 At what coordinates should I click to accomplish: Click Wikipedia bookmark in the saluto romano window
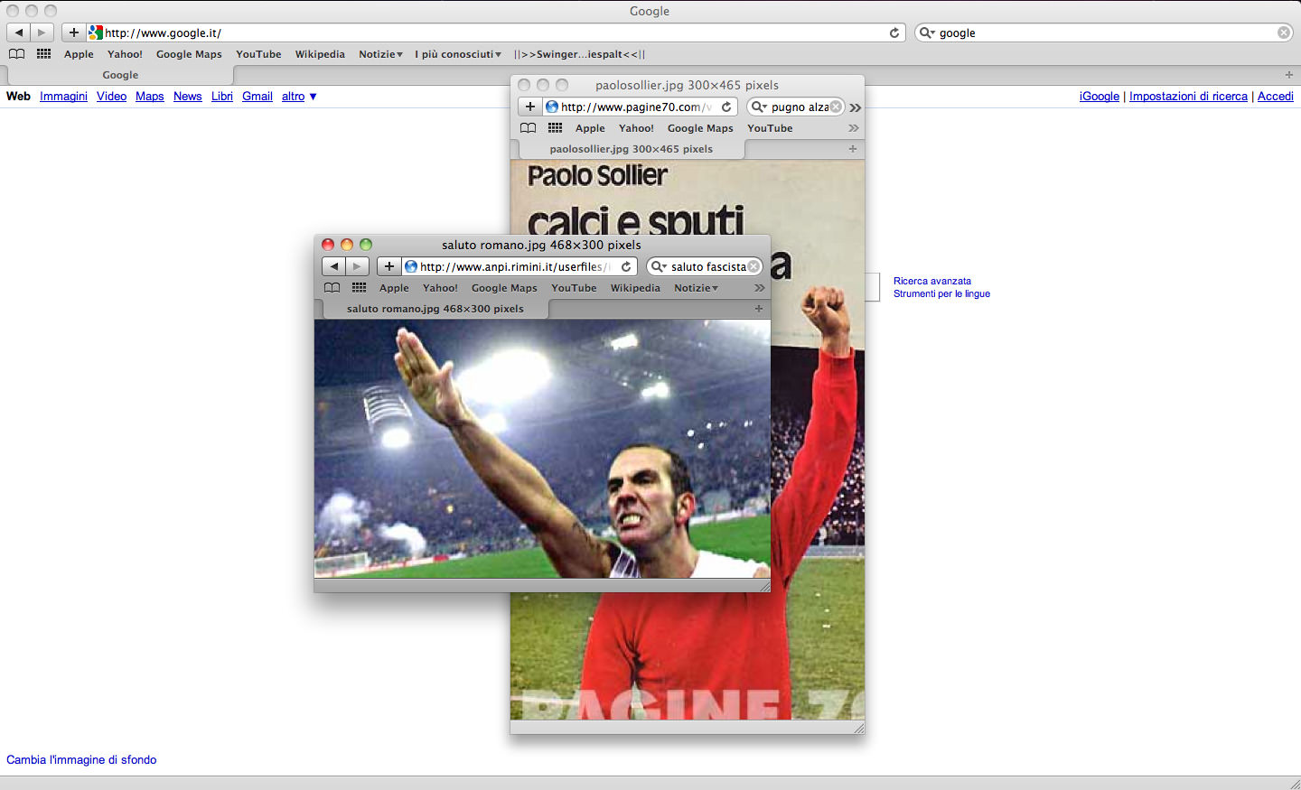635,288
